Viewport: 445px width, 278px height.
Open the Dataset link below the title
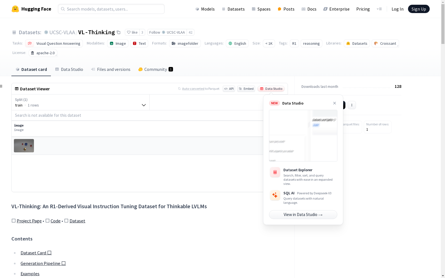77,221
